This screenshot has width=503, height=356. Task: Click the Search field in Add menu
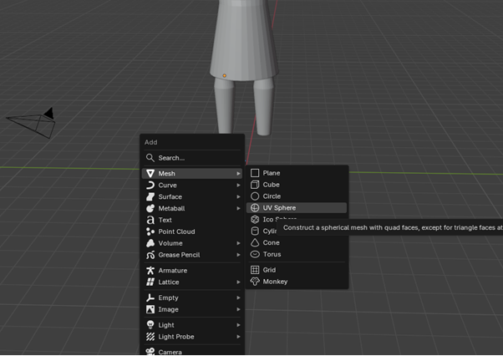point(192,158)
